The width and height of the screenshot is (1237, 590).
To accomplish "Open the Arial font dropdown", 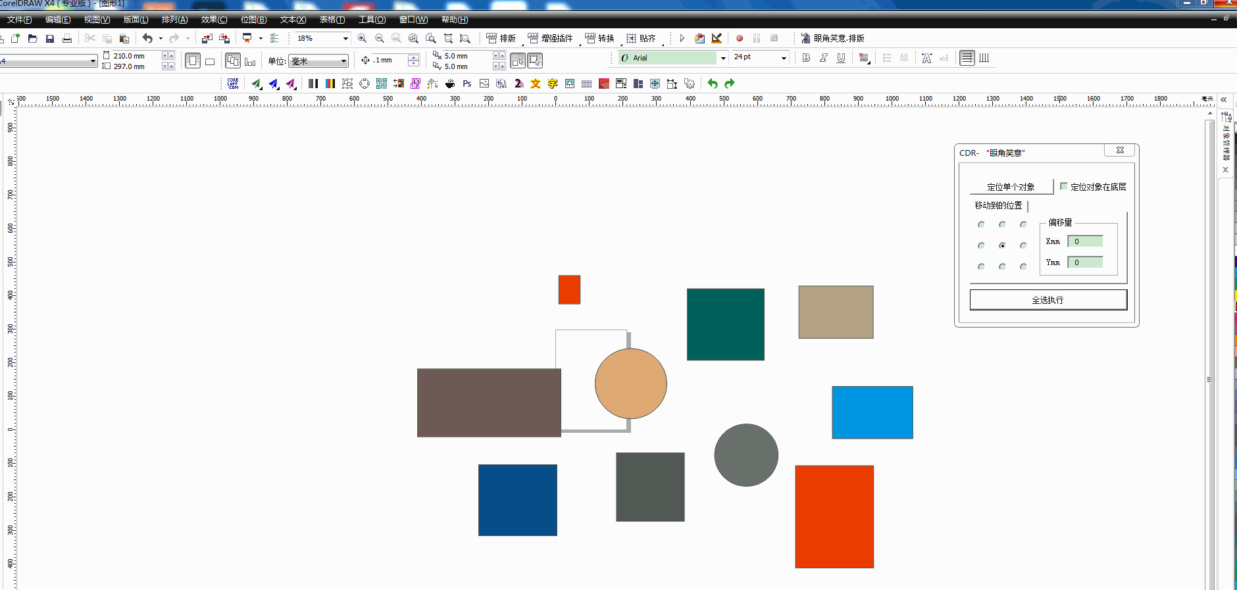I will click(x=723, y=58).
